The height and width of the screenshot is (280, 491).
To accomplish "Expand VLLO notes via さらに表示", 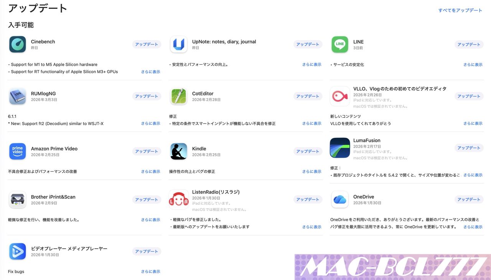I will (473, 124).
